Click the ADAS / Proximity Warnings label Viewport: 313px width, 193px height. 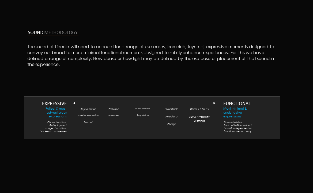(199, 119)
